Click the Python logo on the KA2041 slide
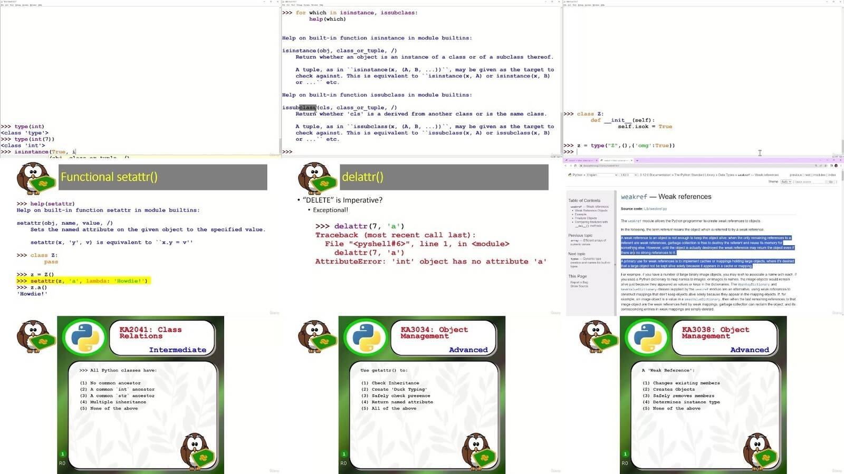Viewport: 844px width, 474px height. 84,337
